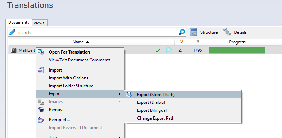Click the pencil icon in search box

(x=12, y=32)
